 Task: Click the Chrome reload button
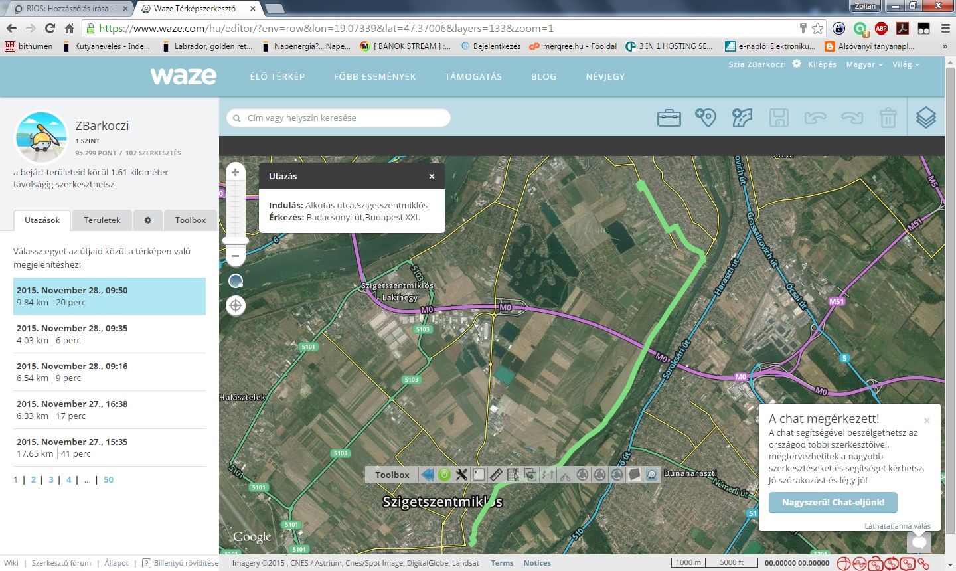pos(50,29)
